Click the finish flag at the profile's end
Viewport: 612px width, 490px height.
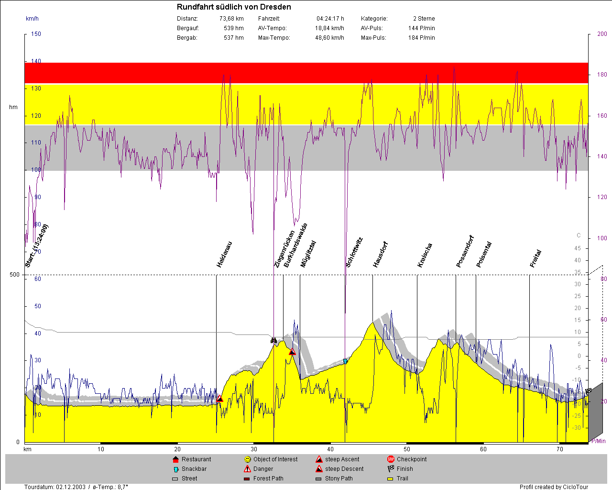(x=588, y=391)
